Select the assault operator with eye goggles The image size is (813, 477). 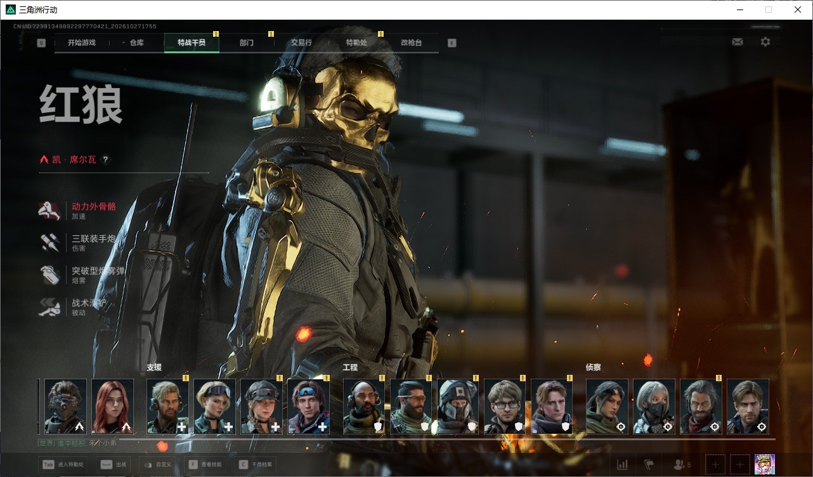(66, 407)
